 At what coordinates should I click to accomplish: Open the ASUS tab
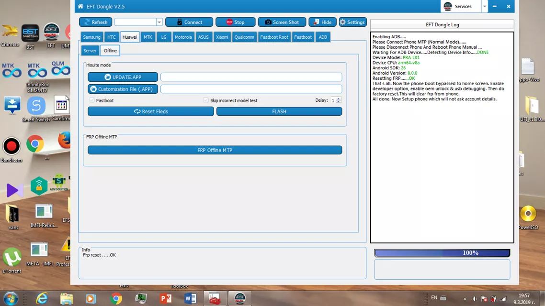(204, 37)
